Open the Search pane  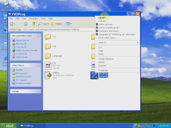click(x=44, y=24)
